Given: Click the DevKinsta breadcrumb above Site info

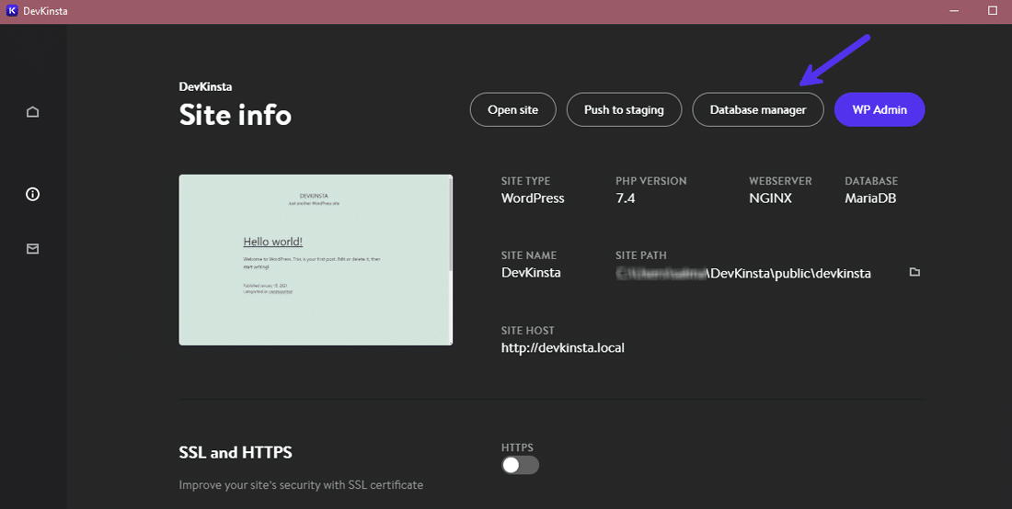Looking at the screenshot, I should pyautogui.click(x=205, y=86).
